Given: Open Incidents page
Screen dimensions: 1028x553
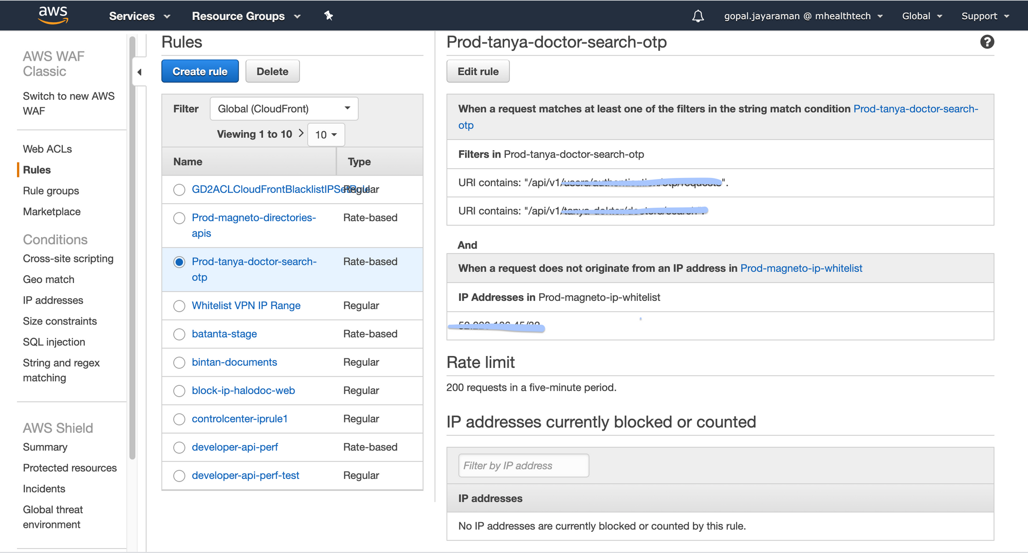Looking at the screenshot, I should (x=44, y=489).
